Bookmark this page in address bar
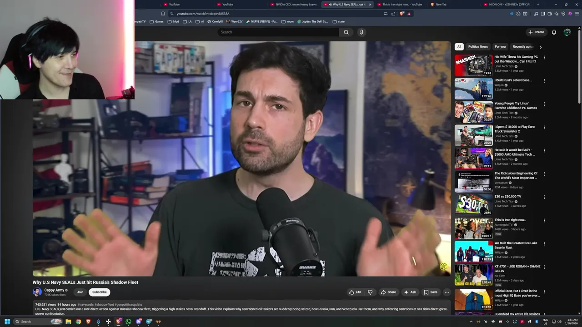Screen dimensions: 582x327 [163, 14]
